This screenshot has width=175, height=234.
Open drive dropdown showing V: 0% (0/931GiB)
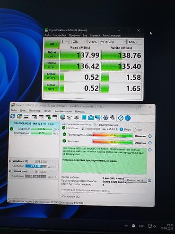point(107,42)
